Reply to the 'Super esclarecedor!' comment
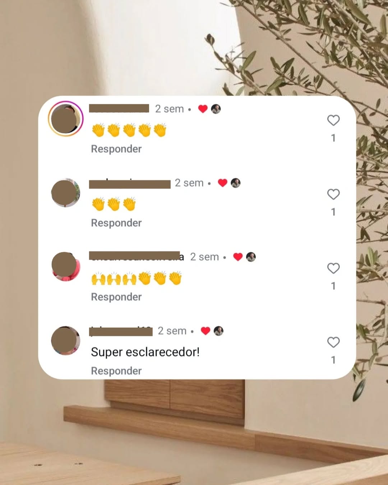The width and height of the screenshot is (388, 485). pyautogui.click(x=116, y=371)
